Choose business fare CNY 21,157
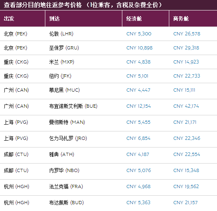 pos(185,203)
